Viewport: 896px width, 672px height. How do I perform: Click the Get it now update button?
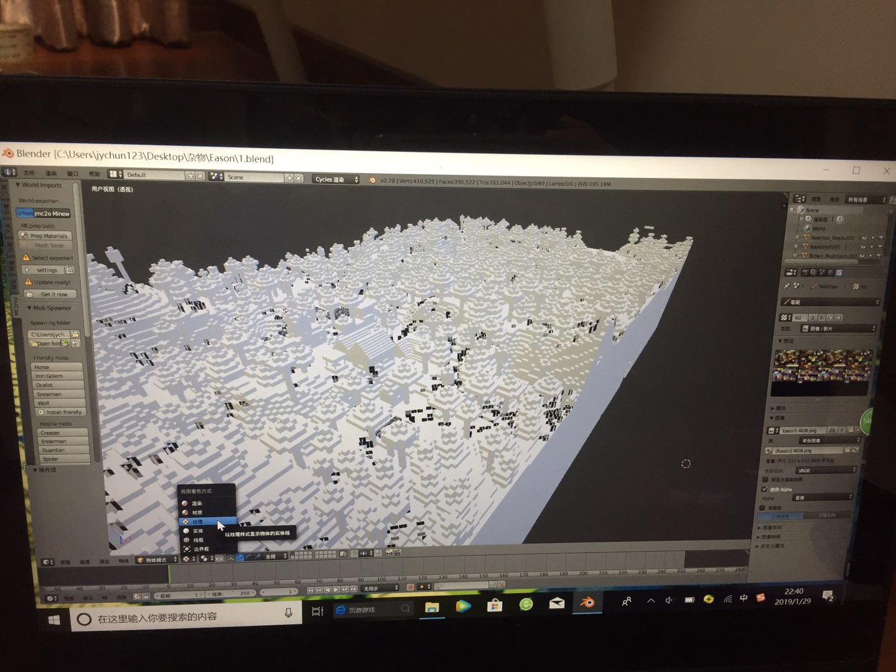(x=50, y=294)
